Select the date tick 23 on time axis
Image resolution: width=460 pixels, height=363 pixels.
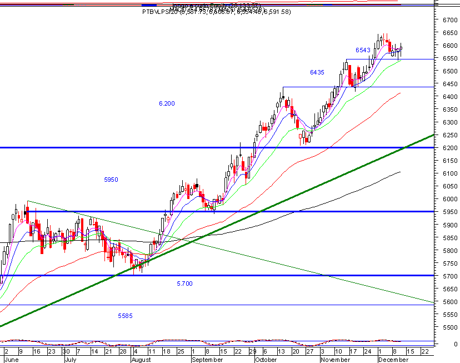[51, 351]
